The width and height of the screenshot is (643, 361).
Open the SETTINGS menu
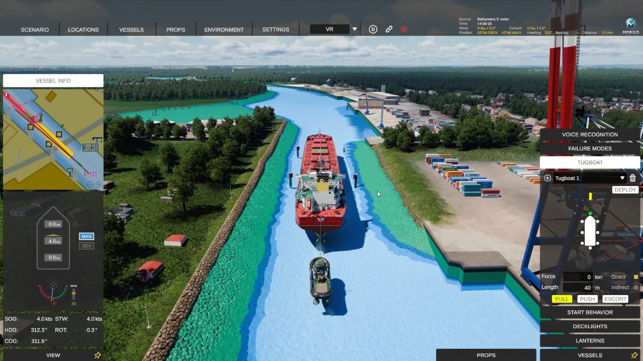tap(276, 30)
